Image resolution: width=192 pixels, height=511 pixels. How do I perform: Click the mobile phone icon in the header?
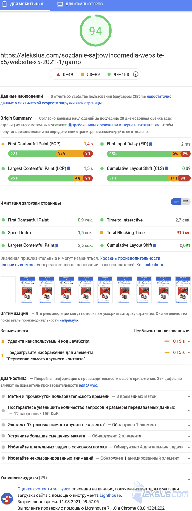pyautogui.click(x=5, y=4)
